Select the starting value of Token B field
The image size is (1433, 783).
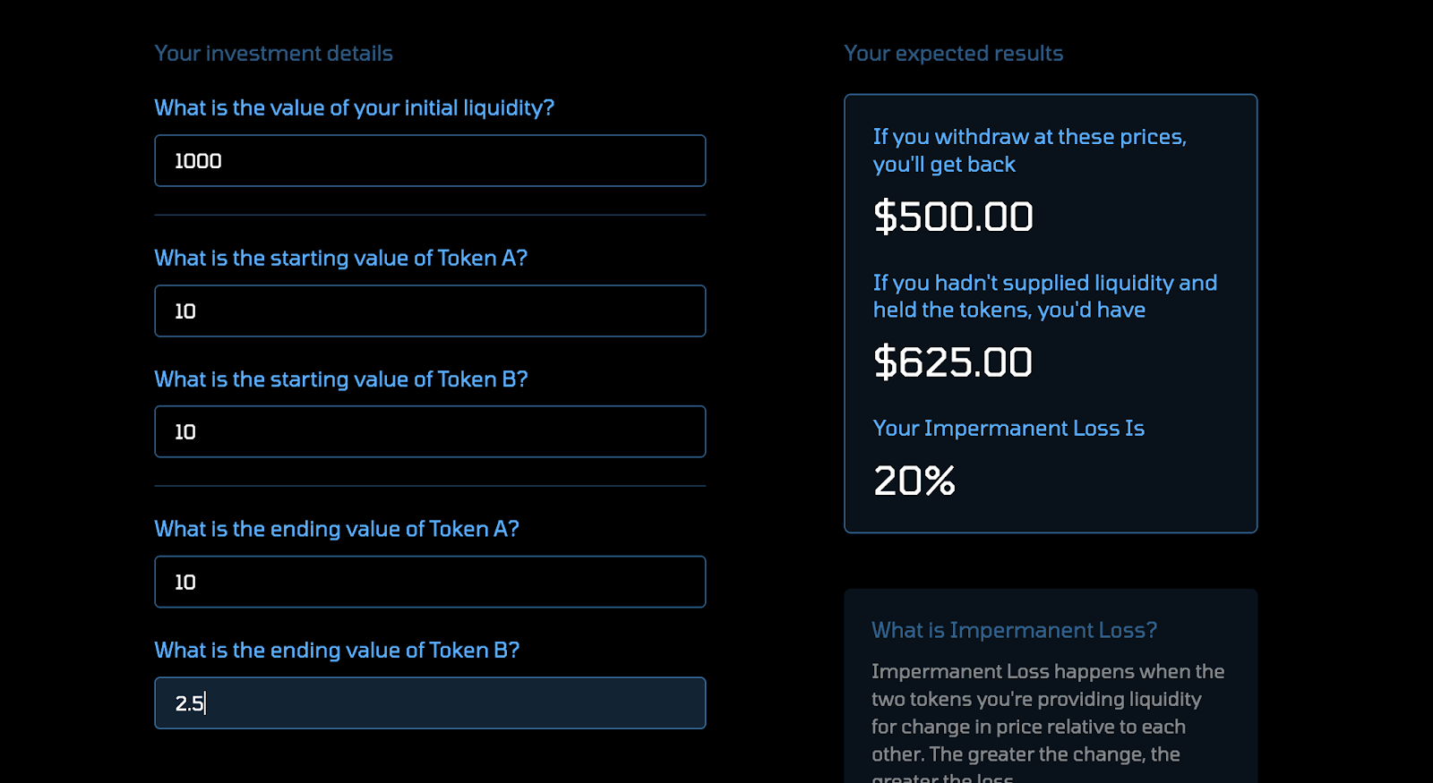pos(430,431)
